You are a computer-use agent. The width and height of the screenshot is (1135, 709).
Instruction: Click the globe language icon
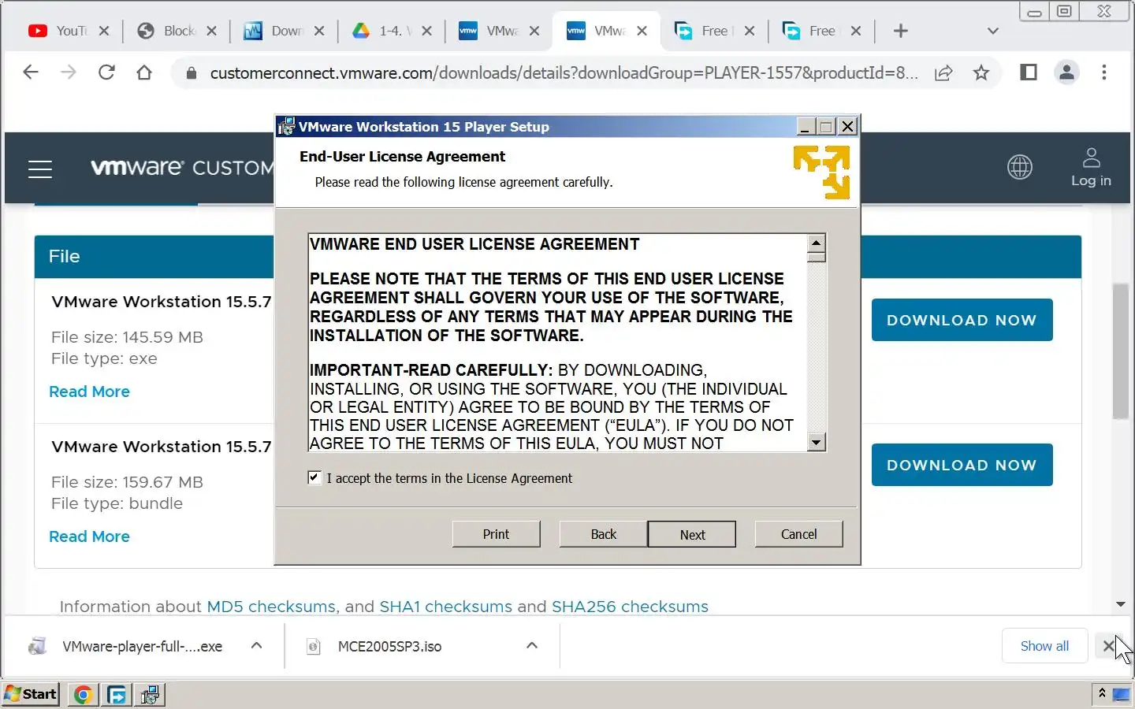coord(1020,167)
